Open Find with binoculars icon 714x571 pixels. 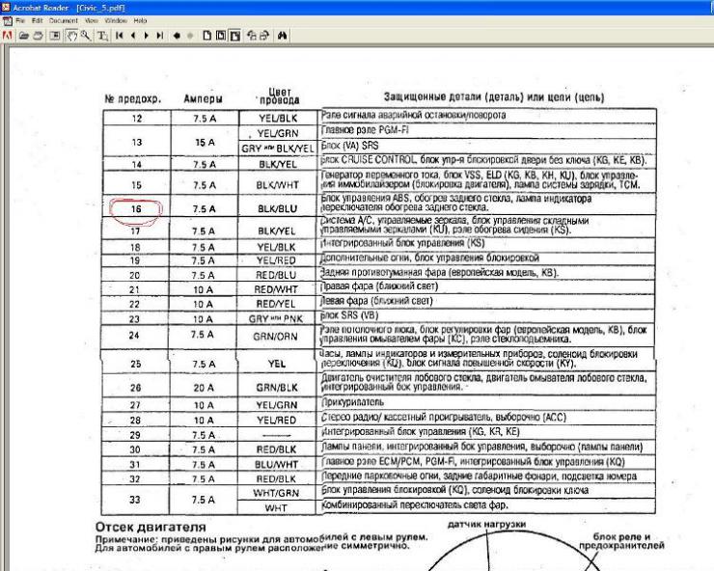click(x=283, y=36)
